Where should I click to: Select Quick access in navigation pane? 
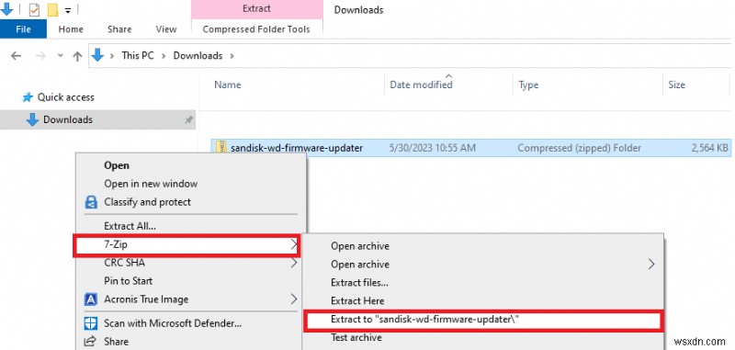tap(65, 97)
